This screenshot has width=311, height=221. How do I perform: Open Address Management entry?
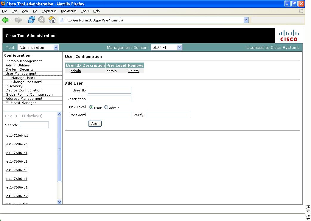point(24,99)
